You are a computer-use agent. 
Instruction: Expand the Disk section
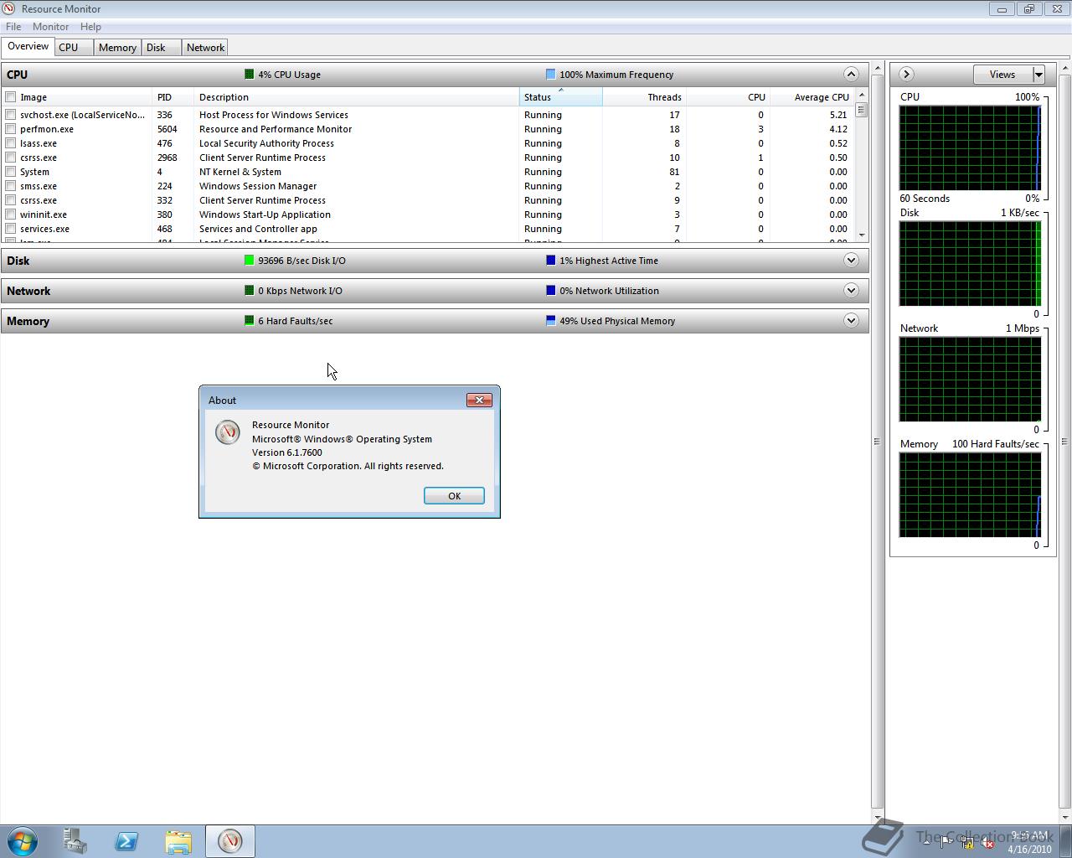(x=851, y=260)
